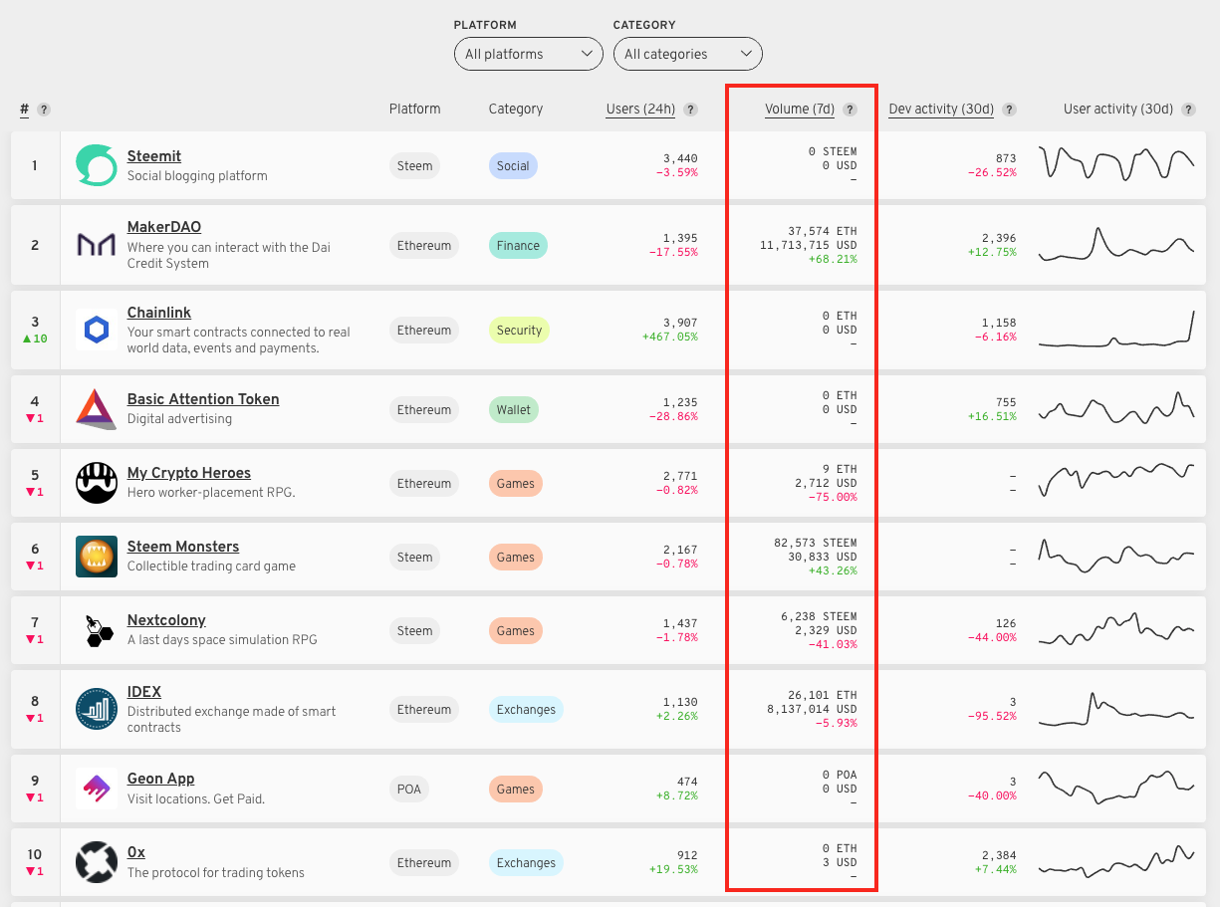This screenshot has height=907, width=1220.
Task: Select MakerDAO volume value 11,713,715 USD
Action: (808, 245)
